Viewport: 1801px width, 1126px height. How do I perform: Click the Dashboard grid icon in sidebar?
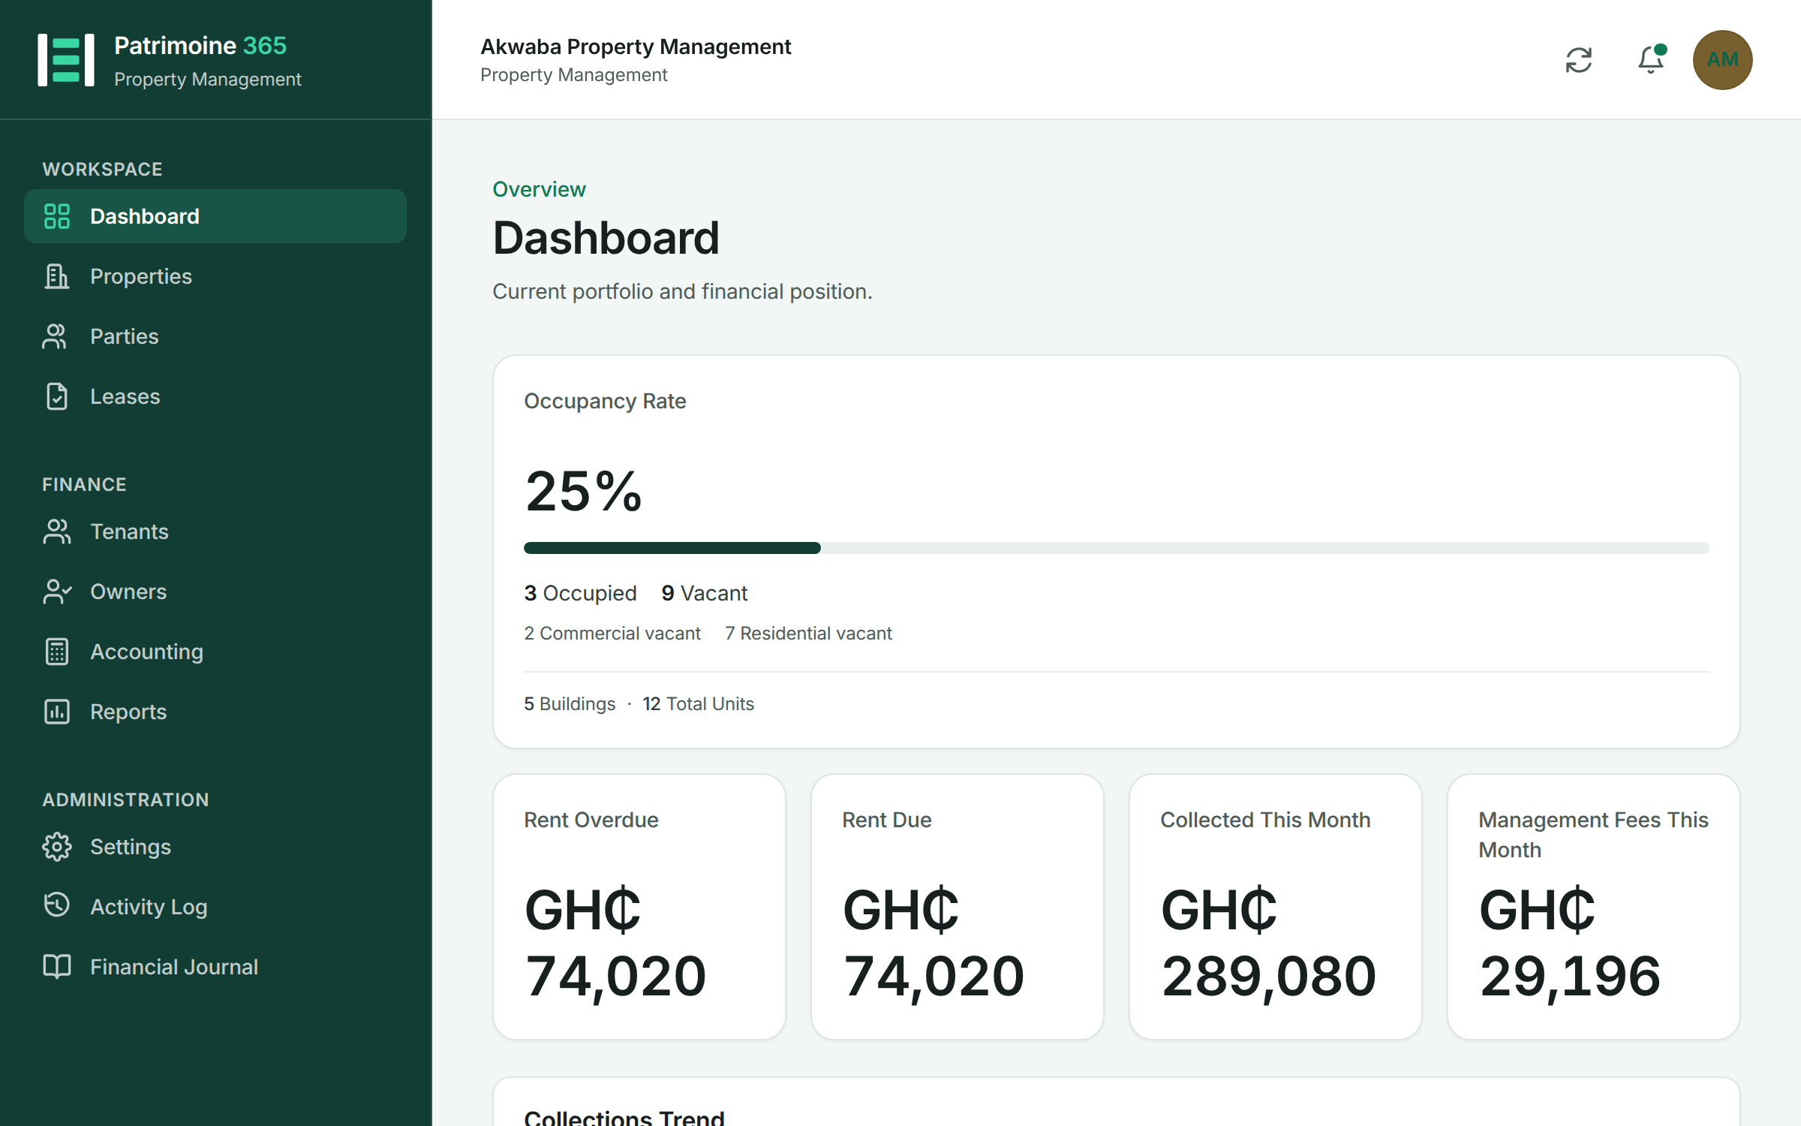pyautogui.click(x=57, y=216)
